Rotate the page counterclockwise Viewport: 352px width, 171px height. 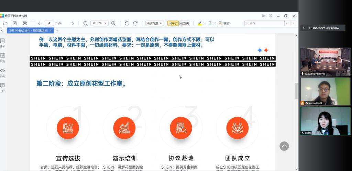click(x=127, y=23)
